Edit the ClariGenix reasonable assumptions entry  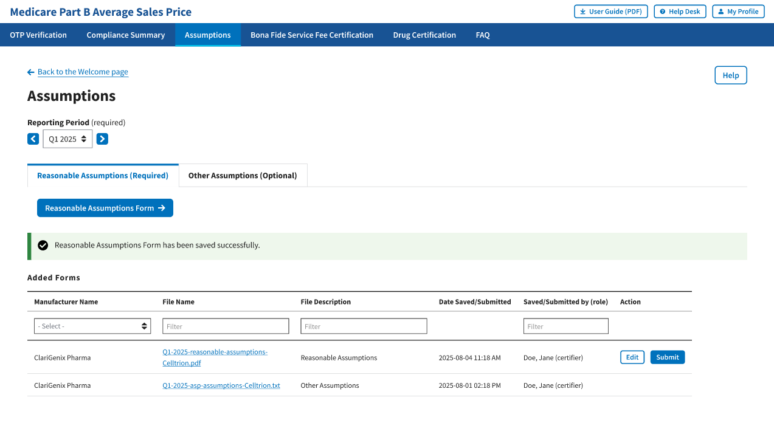coord(632,357)
